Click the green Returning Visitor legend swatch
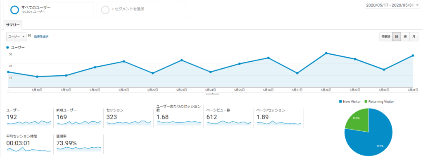The image size is (423, 158). point(366,102)
